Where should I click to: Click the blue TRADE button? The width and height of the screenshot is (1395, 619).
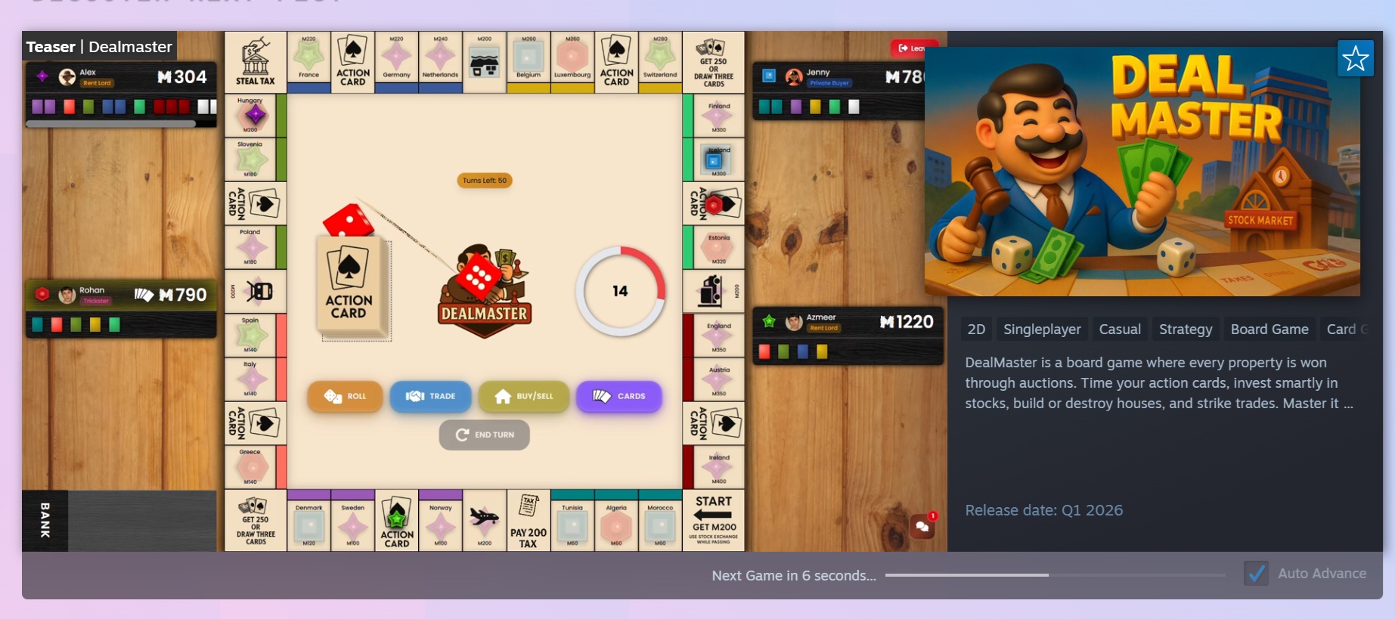pyautogui.click(x=431, y=396)
